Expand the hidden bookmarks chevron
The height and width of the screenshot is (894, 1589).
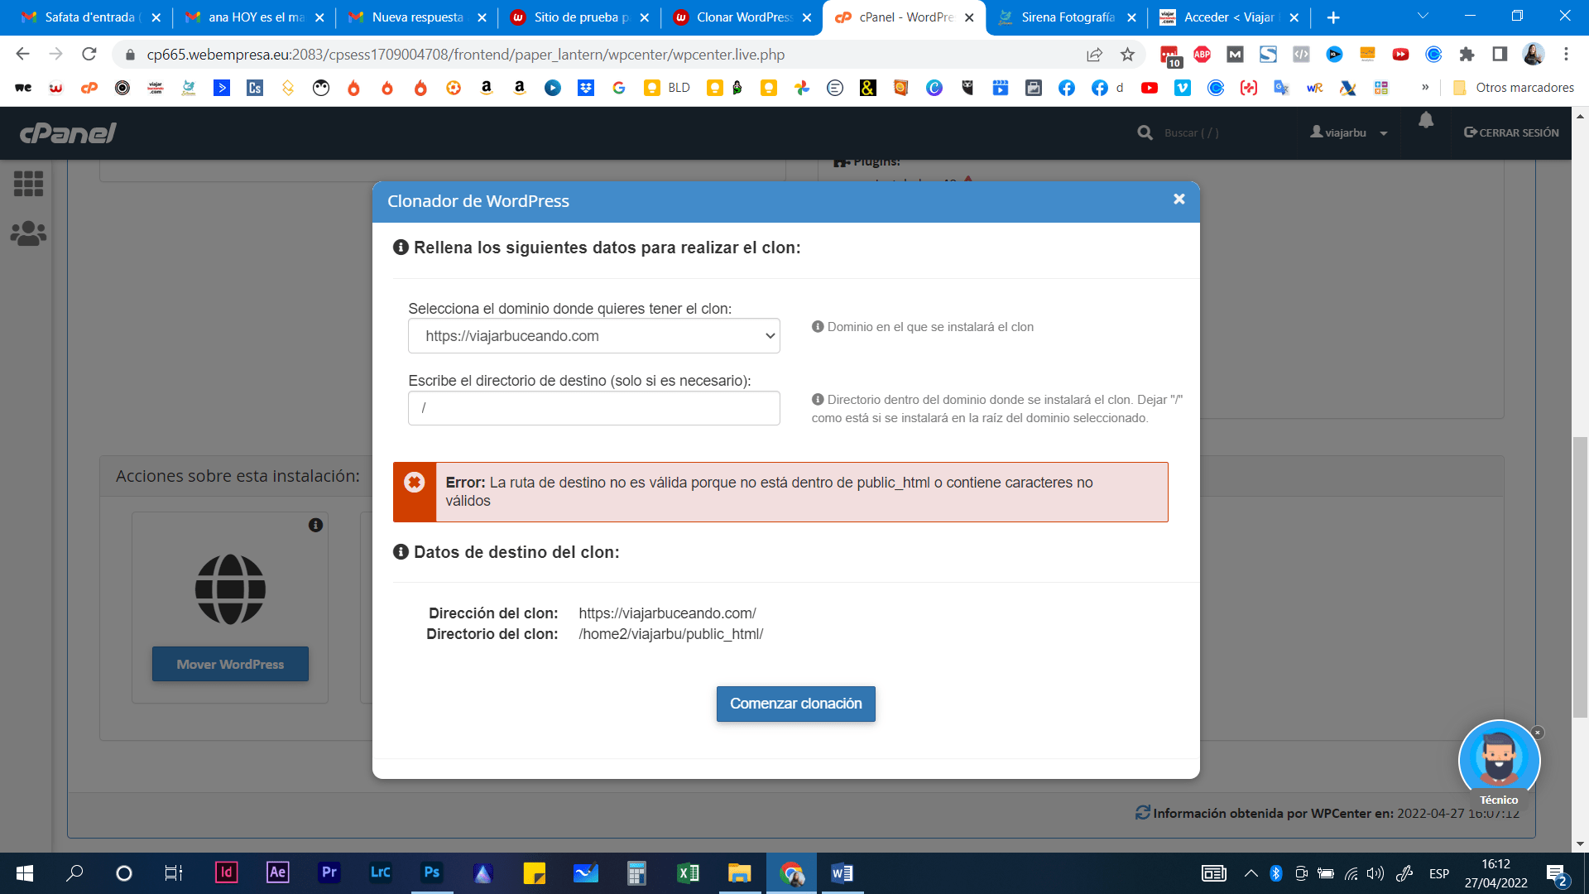pyautogui.click(x=1425, y=88)
